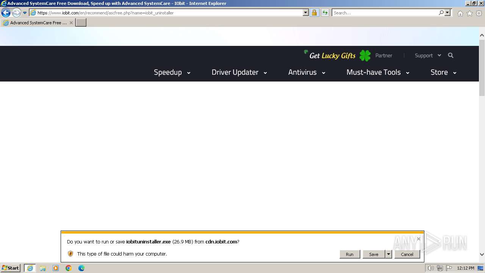Open the Partner link

pos(383,55)
